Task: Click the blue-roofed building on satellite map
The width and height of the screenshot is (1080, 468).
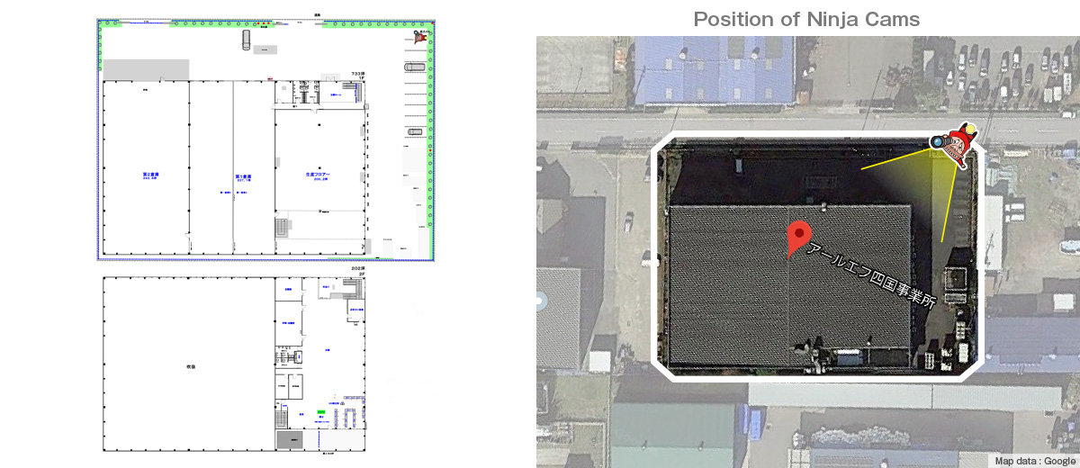Action: [x=713, y=68]
